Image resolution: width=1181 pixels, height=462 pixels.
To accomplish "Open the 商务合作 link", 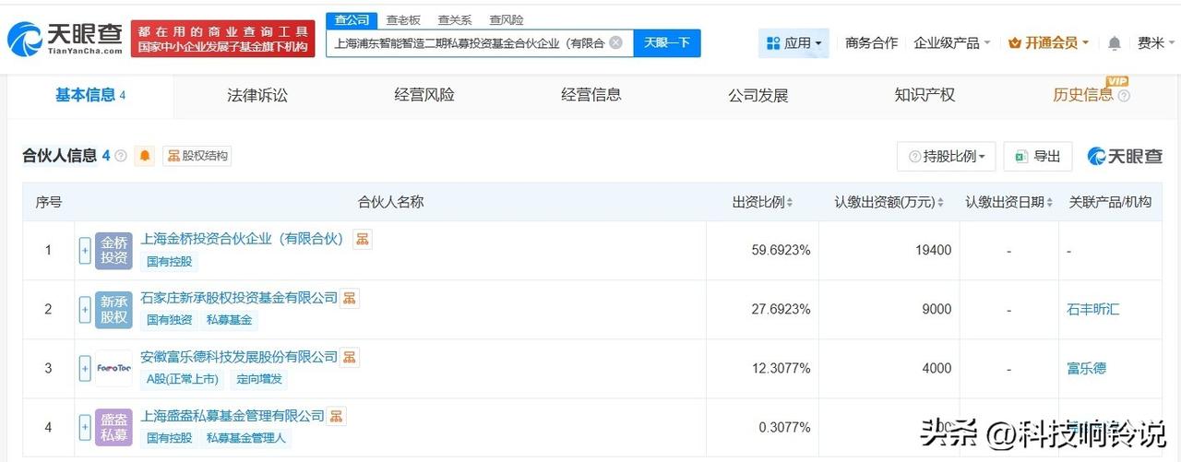I will pos(871,43).
